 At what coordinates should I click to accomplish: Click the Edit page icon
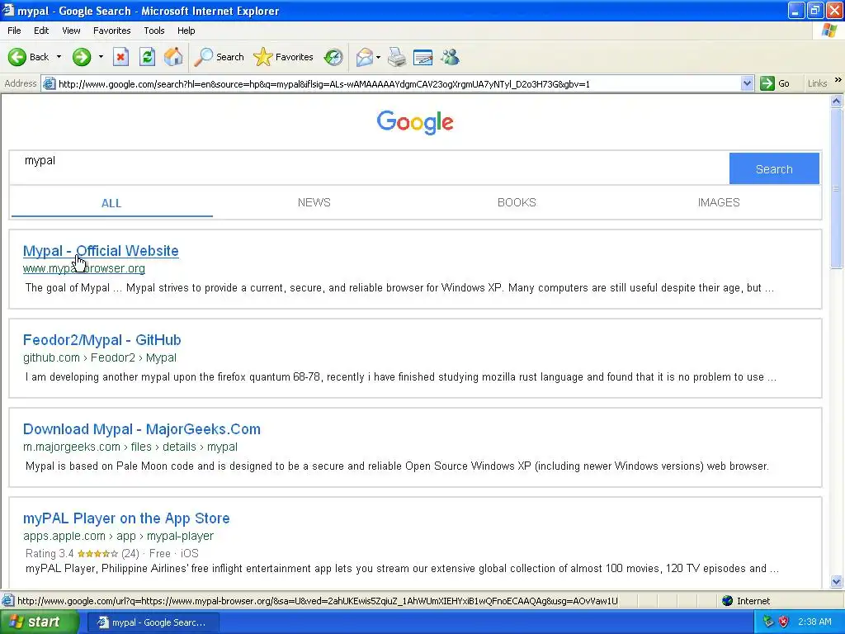pos(423,57)
